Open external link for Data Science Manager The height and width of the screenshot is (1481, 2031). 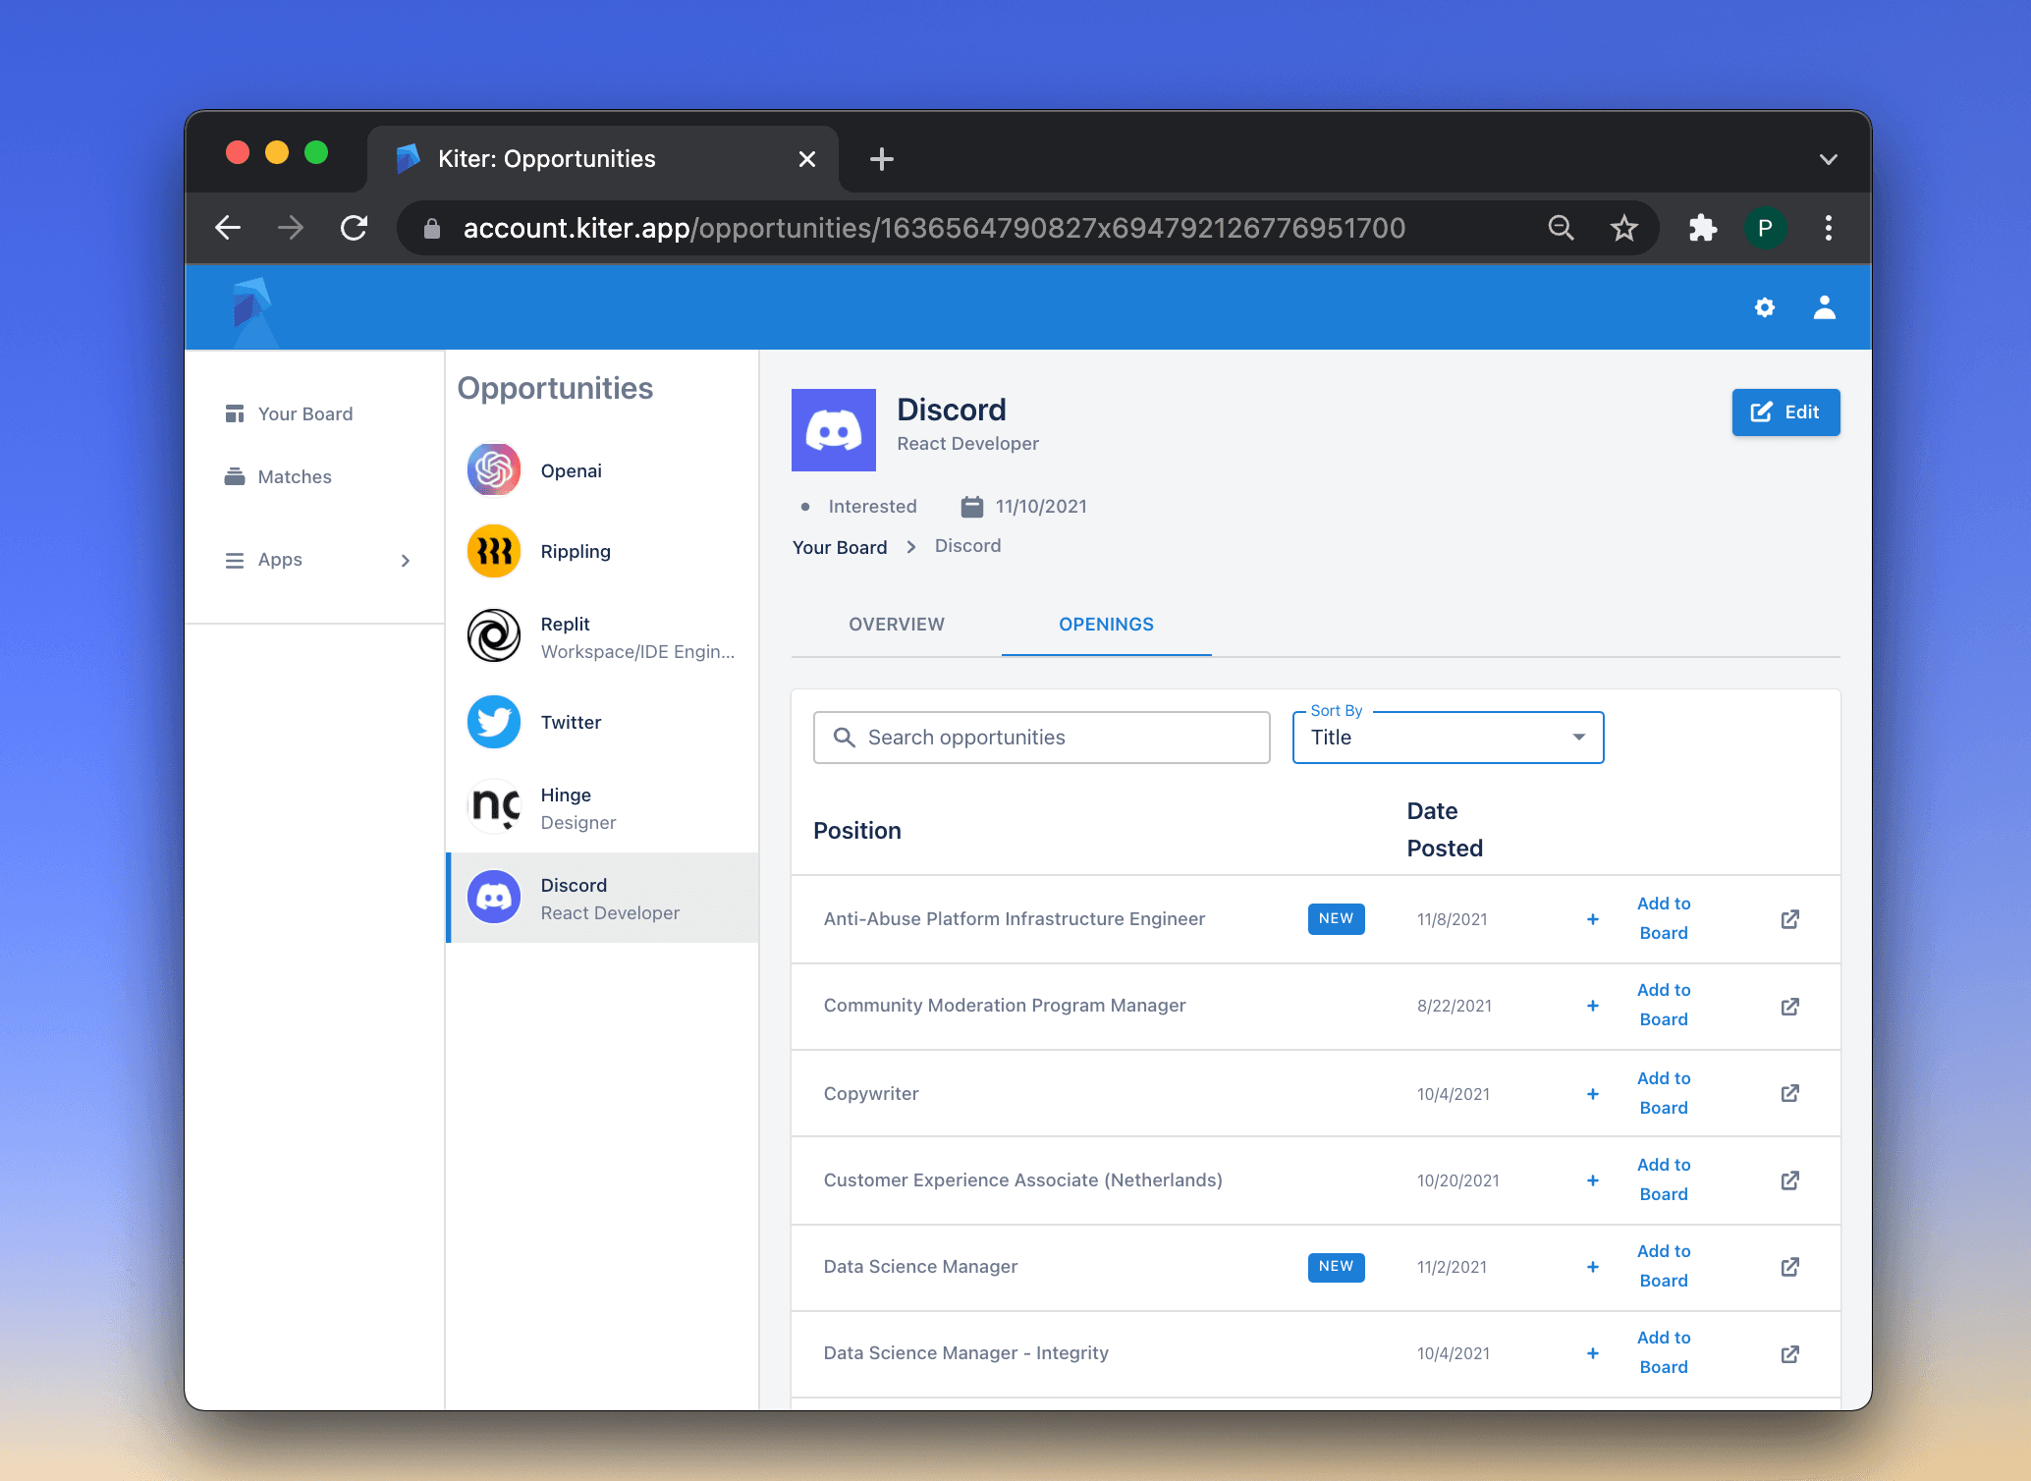pos(1789,1267)
